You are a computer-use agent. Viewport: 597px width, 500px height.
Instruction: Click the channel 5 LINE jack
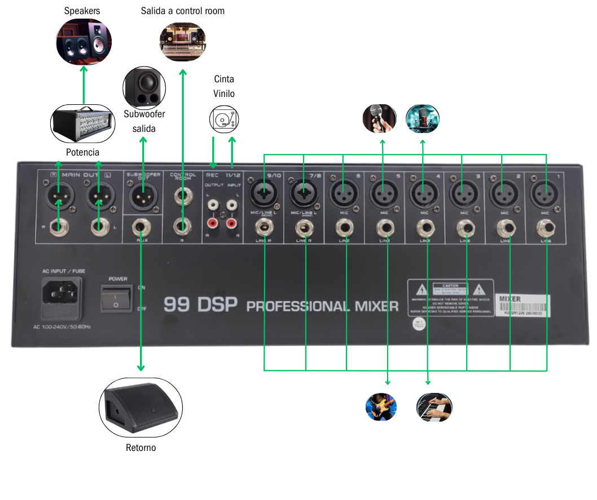(385, 228)
